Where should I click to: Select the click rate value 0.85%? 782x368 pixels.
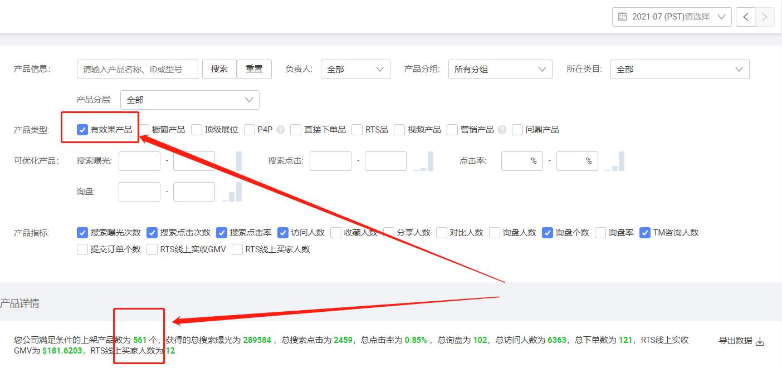416,340
